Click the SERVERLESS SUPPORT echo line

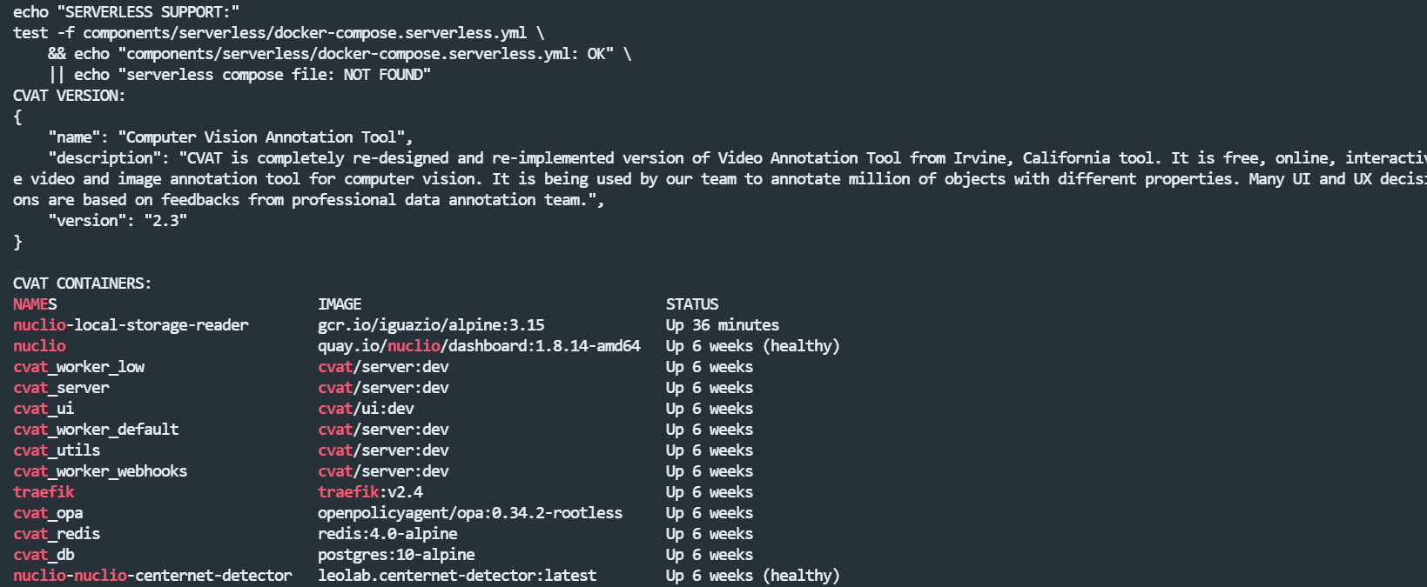point(126,12)
